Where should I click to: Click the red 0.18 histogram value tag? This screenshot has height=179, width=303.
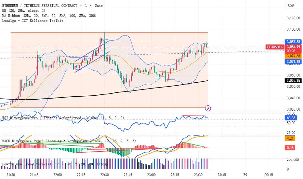(289, 148)
